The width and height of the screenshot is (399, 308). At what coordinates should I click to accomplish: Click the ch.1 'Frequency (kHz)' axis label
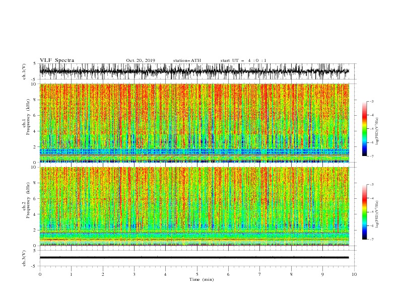[x=28, y=117]
